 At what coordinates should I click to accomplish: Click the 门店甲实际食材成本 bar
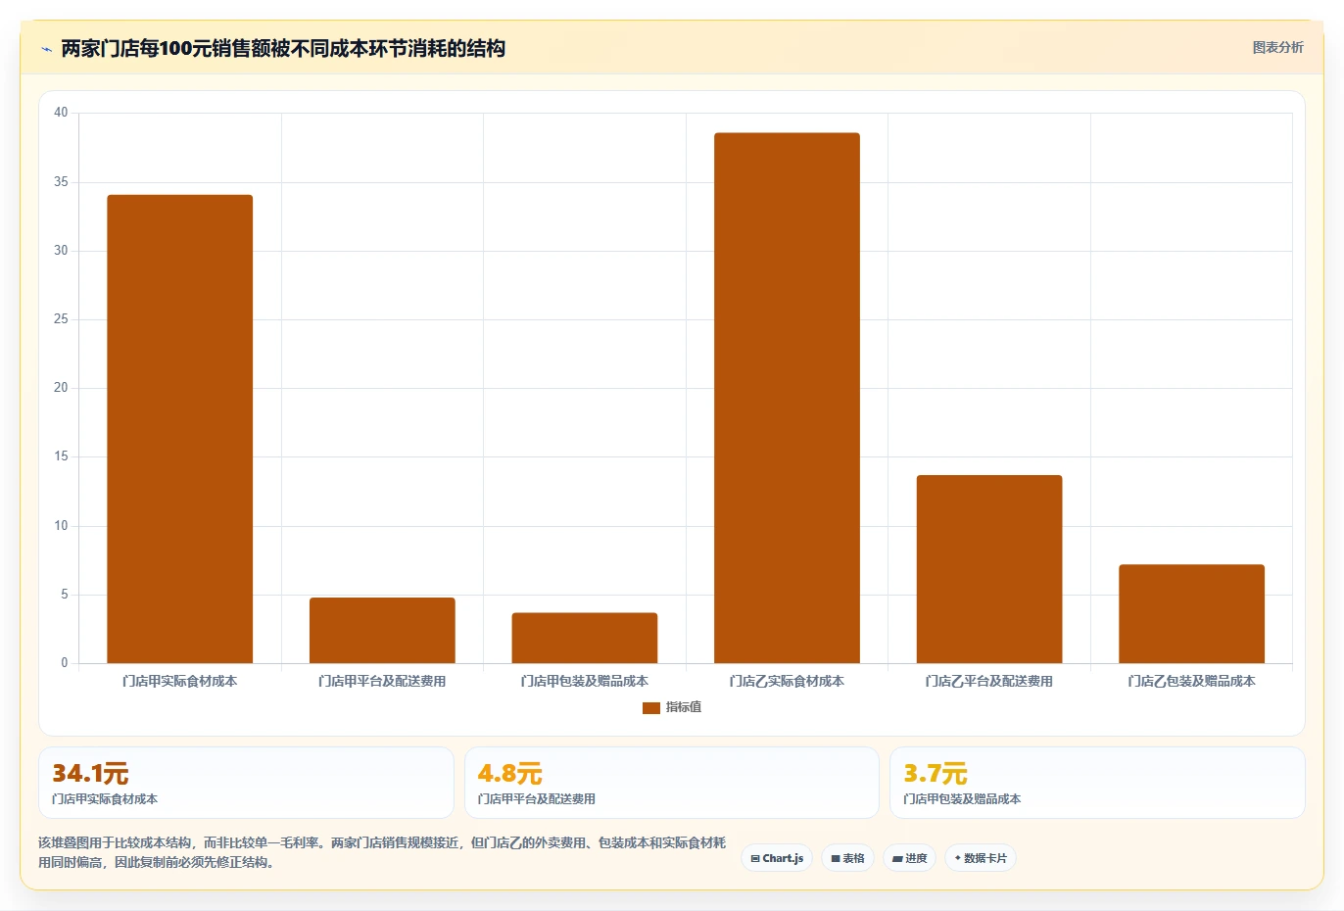pos(180,429)
